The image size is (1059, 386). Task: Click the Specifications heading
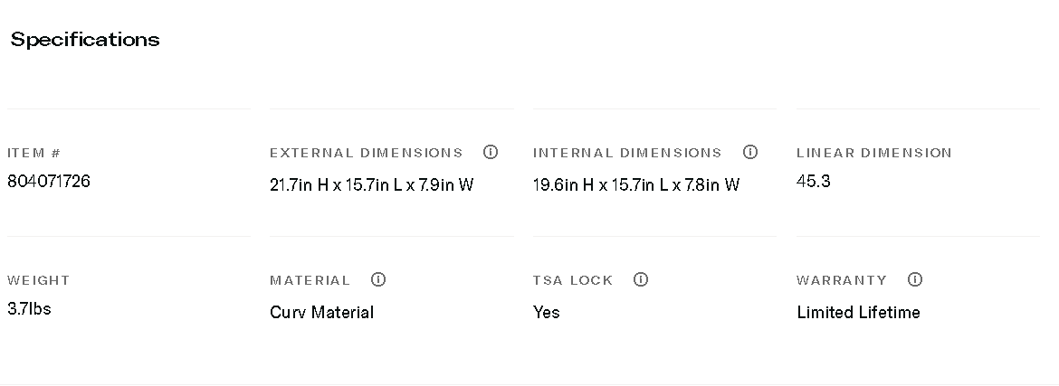coord(85,40)
